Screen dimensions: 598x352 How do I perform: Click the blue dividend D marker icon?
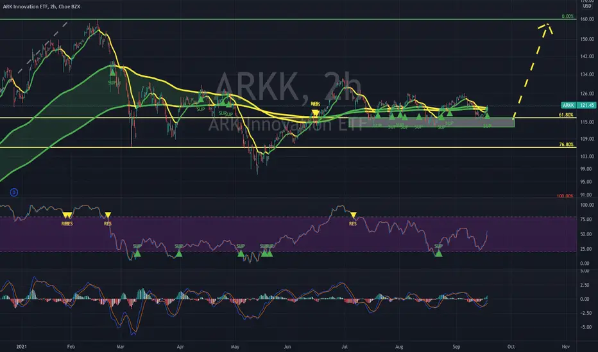13,192
